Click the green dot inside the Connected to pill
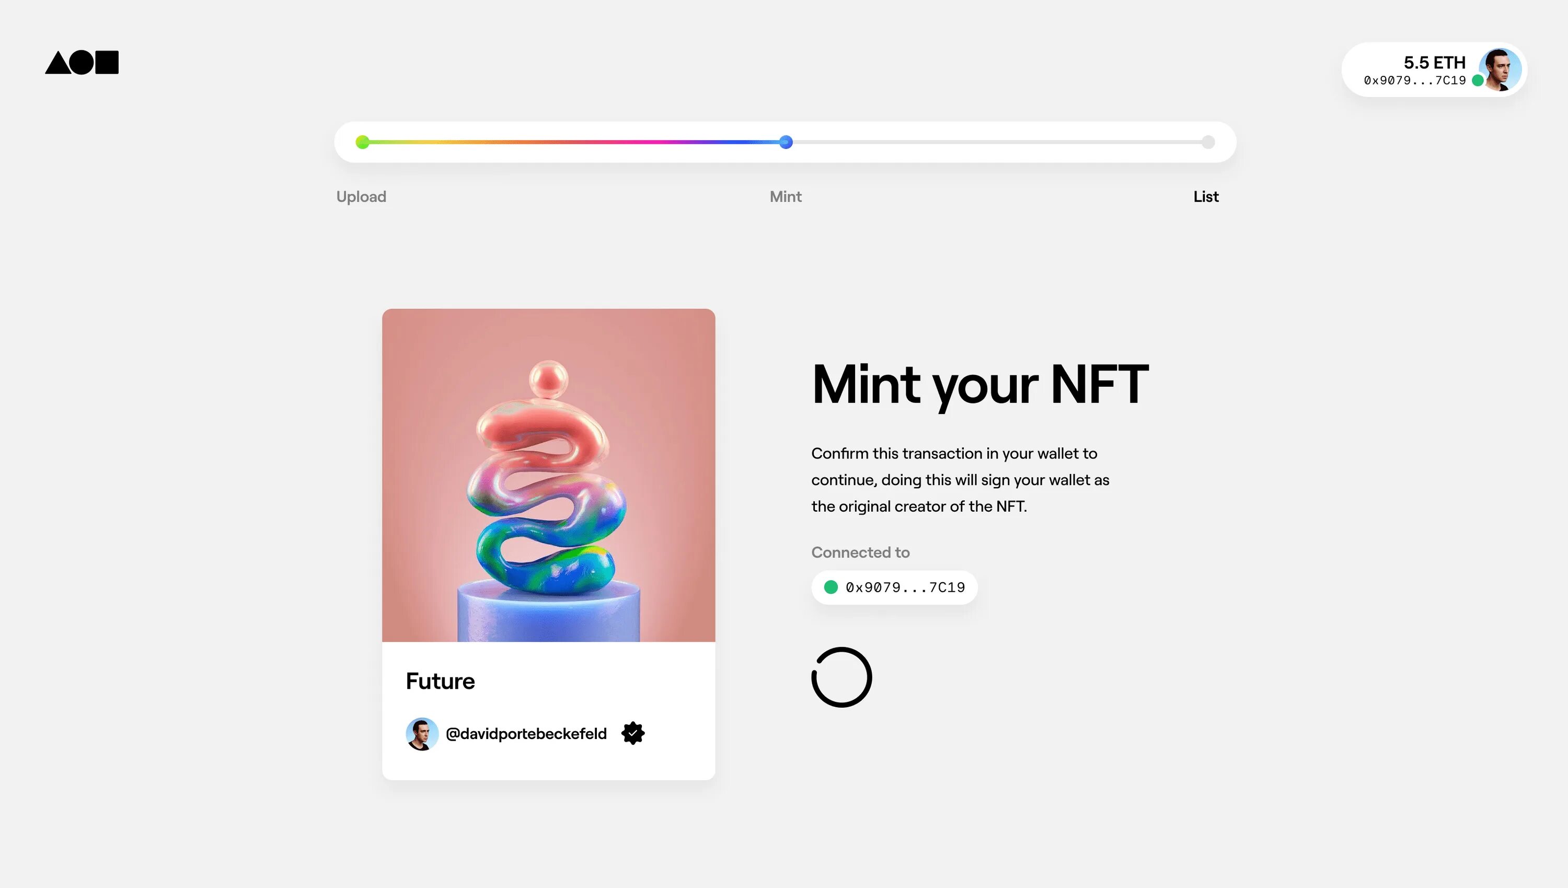This screenshot has width=1568, height=888. point(831,587)
